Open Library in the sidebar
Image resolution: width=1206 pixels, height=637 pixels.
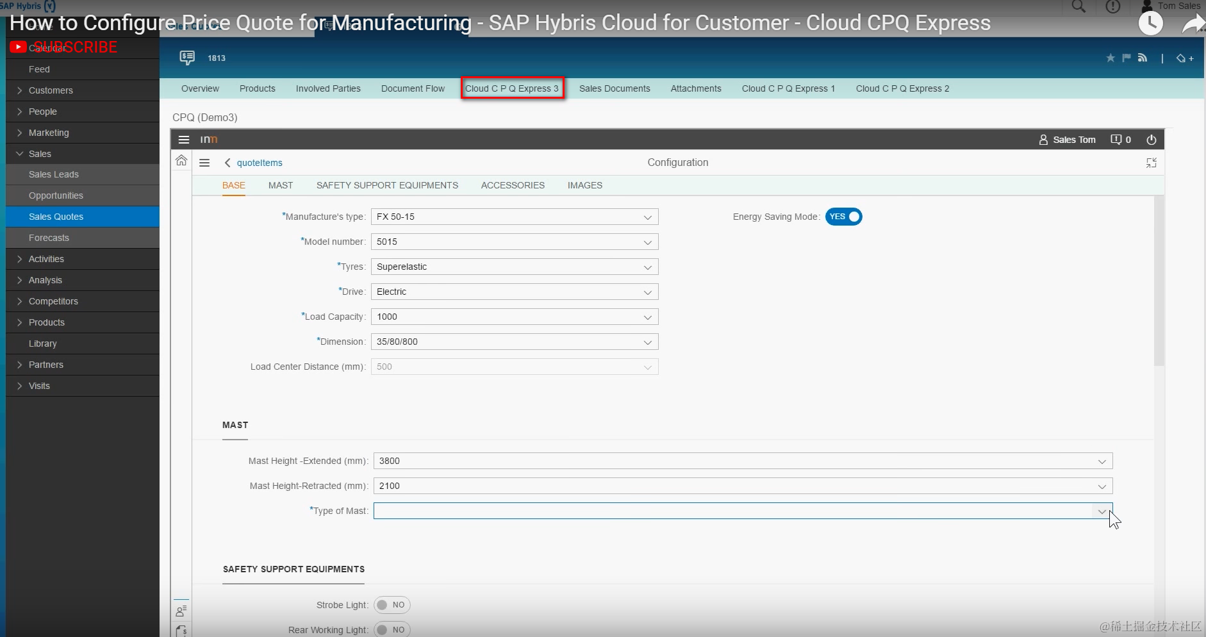[x=83, y=343]
